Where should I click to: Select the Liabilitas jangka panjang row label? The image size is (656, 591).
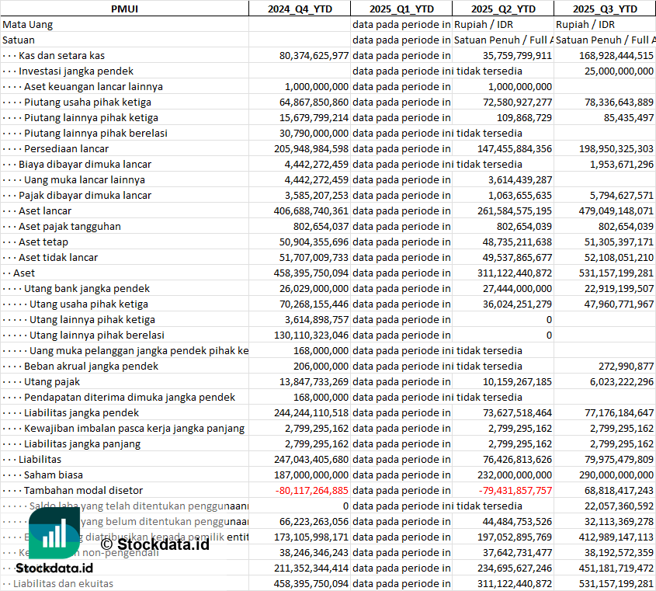82,443
